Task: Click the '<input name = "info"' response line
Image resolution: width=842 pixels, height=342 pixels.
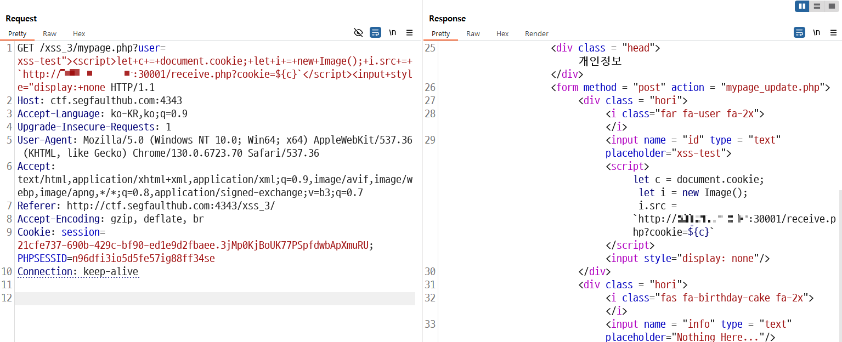Action: tap(699, 324)
